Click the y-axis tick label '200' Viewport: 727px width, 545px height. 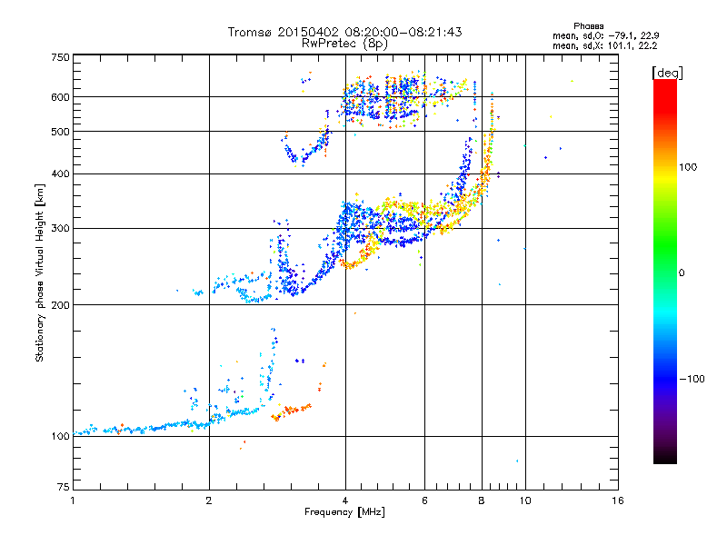[x=60, y=305]
